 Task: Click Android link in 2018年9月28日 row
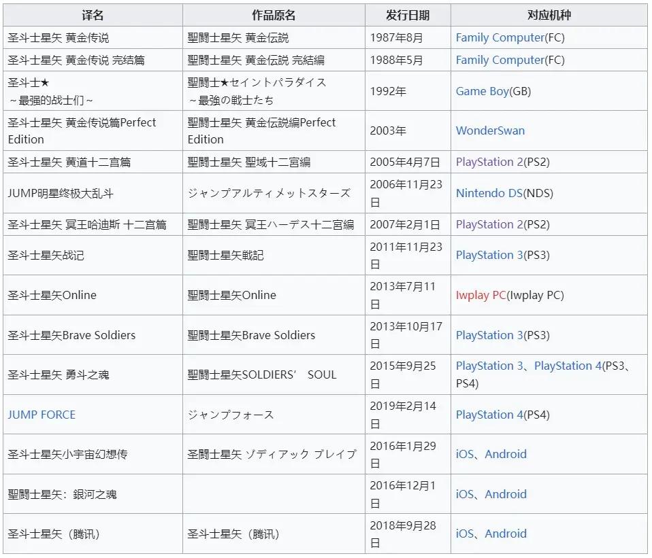[506, 534]
